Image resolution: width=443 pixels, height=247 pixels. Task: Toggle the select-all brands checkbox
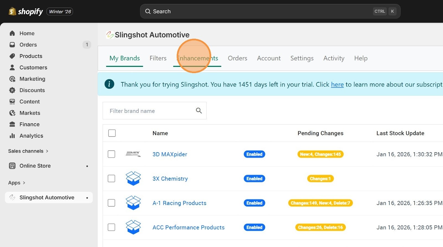pos(112,133)
